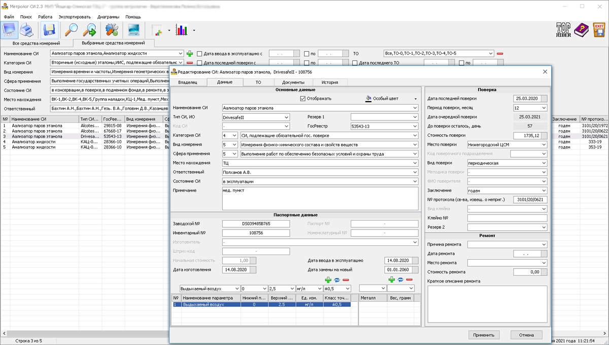Click the Отмена button
Screen dimensions: 609x345
coord(526,335)
